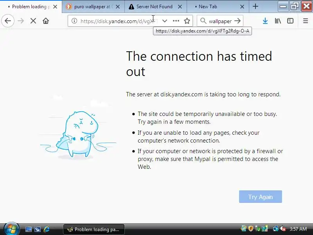Toggle muted volume icon in system tray
Viewport: 313px width, 235px height.
point(283,229)
